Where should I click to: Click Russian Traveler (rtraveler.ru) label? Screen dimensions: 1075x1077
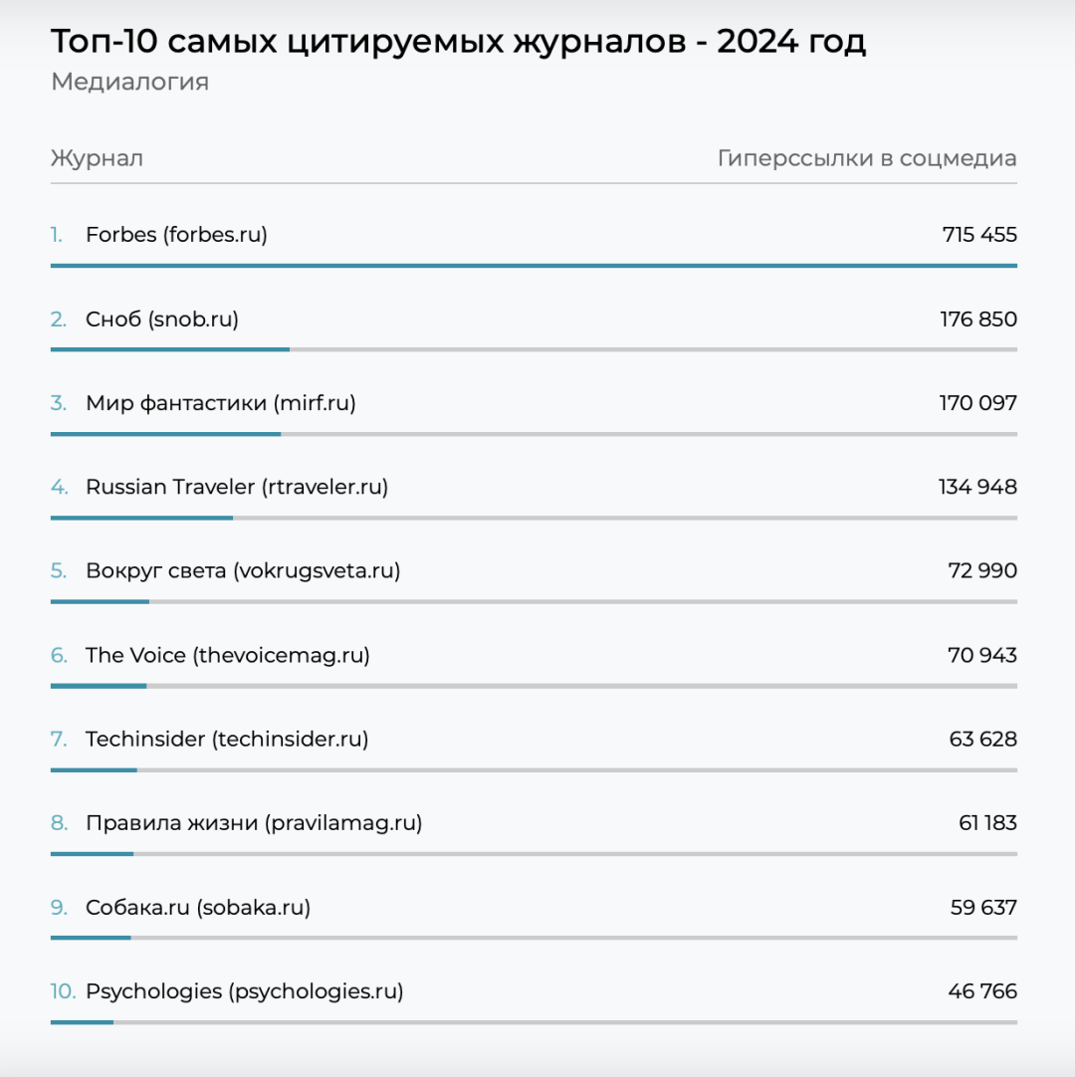point(237,487)
